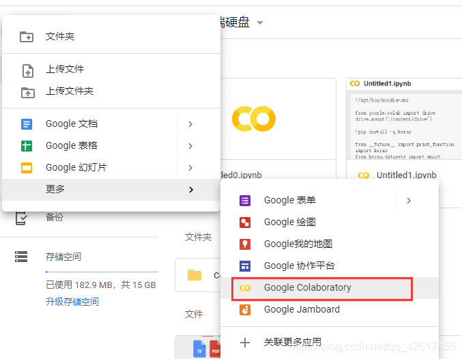Select Google 协作平台 in submenu
This screenshot has height=359, width=462.
(330, 266)
